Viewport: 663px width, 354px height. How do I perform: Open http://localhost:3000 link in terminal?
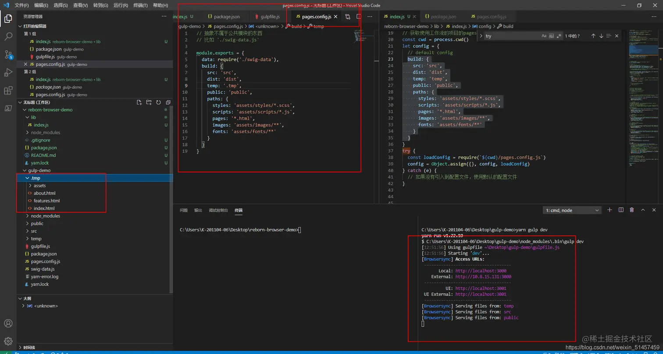tap(481, 271)
